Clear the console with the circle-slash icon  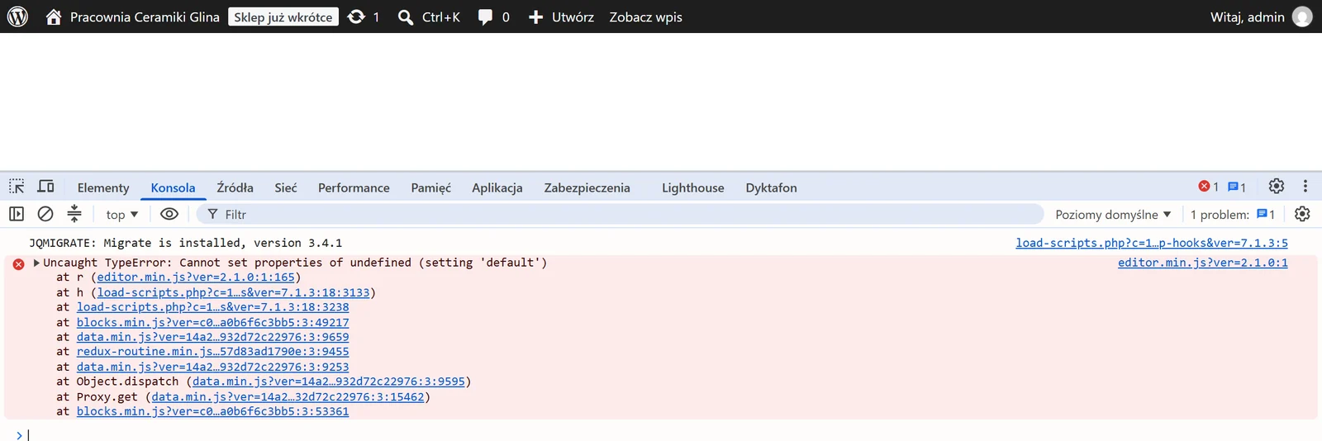45,214
